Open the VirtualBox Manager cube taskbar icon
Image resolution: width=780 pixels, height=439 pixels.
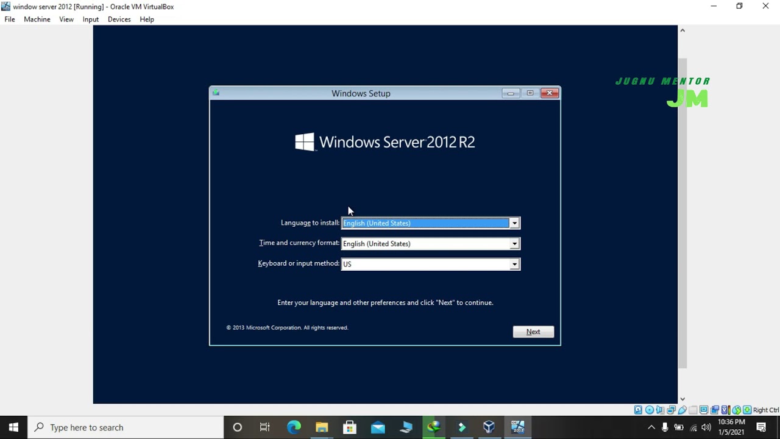pos(489,427)
